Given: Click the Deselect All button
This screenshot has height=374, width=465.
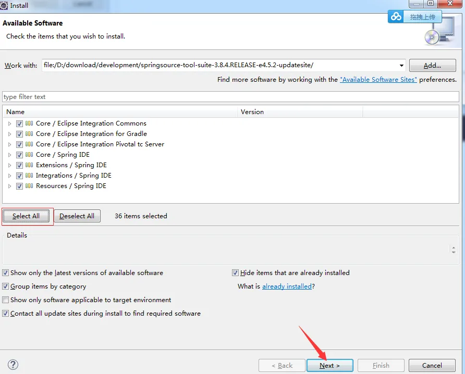Looking at the screenshot, I should pos(77,216).
